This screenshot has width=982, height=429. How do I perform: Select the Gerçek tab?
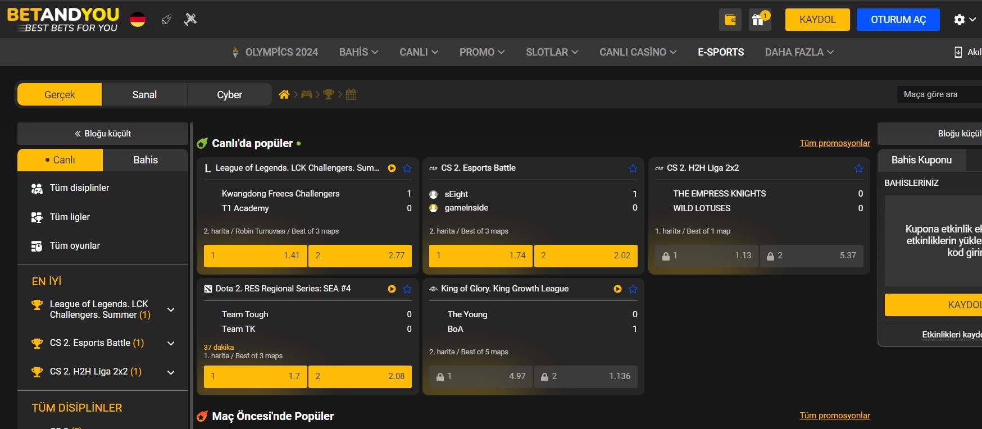click(x=60, y=94)
